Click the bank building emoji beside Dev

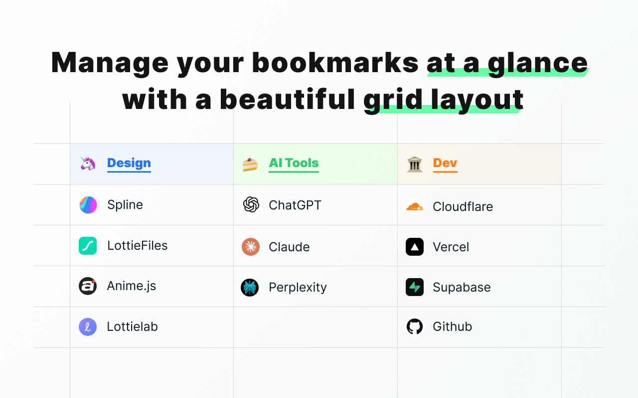(x=414, y=164)
